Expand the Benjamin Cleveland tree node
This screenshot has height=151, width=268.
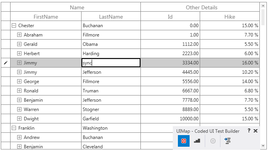click(x=20, y=147)
